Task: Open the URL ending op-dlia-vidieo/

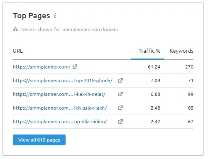Action: (x=60, y=122)
